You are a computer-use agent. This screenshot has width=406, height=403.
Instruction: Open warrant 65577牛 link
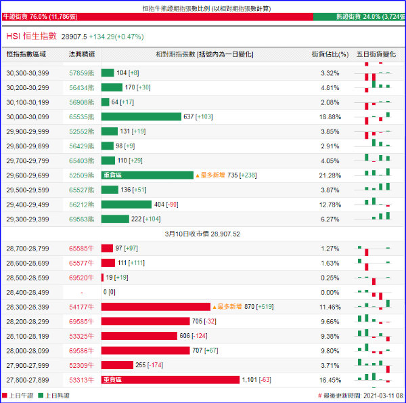(81, 263)
